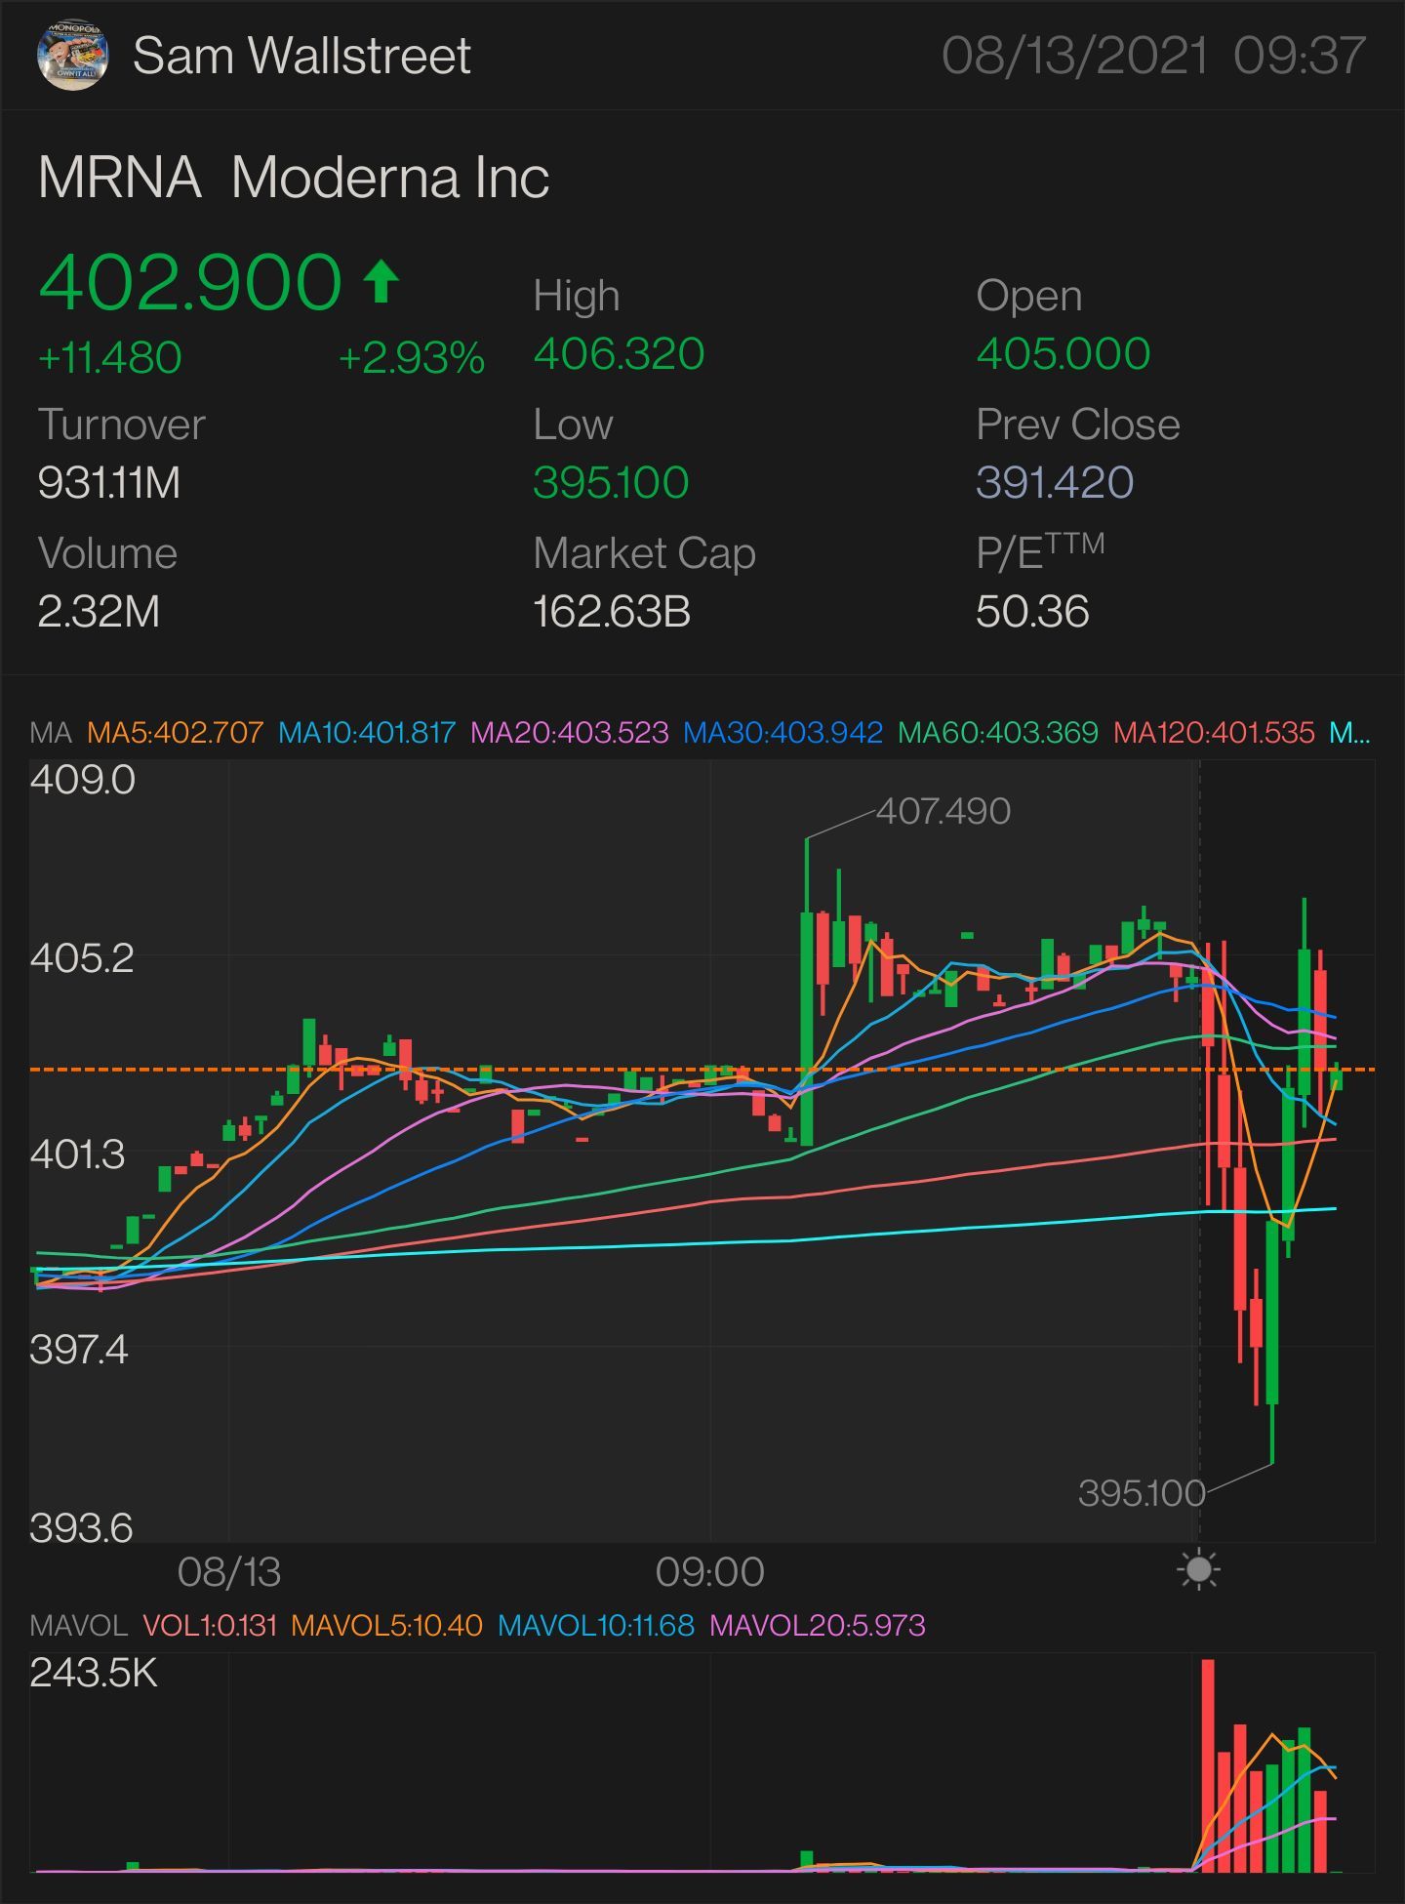Click the 405.2 price axis label

tap(82, 957)
